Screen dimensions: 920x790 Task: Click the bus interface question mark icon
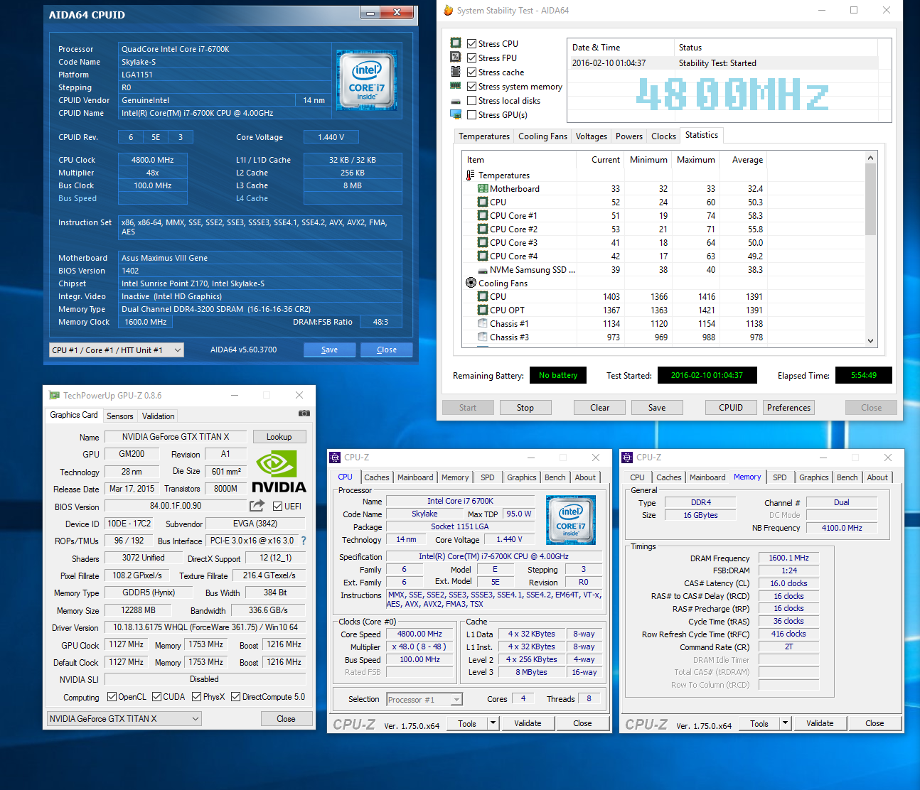coord(304,541)
